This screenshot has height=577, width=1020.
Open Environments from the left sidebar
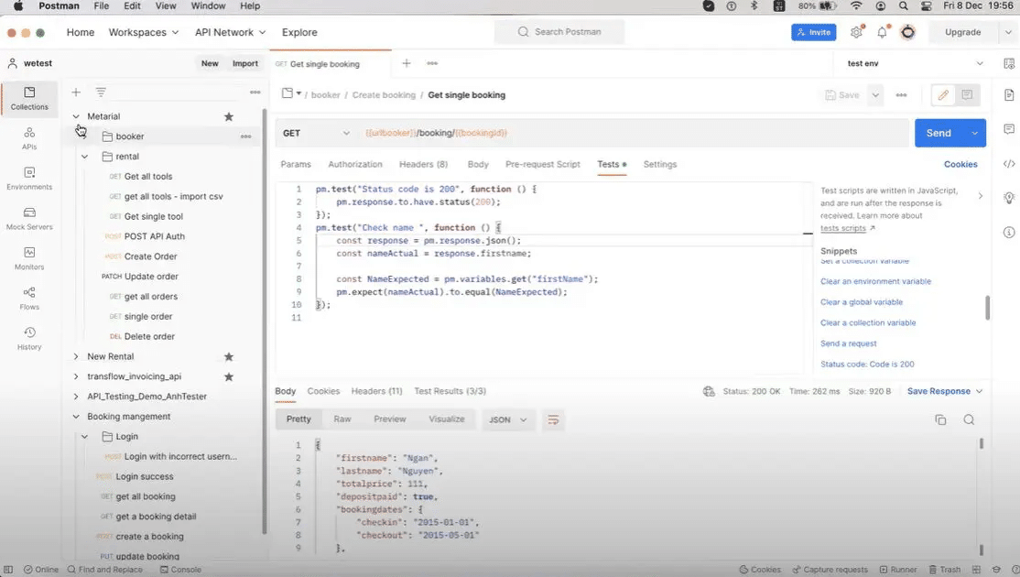tap(28, 176)
